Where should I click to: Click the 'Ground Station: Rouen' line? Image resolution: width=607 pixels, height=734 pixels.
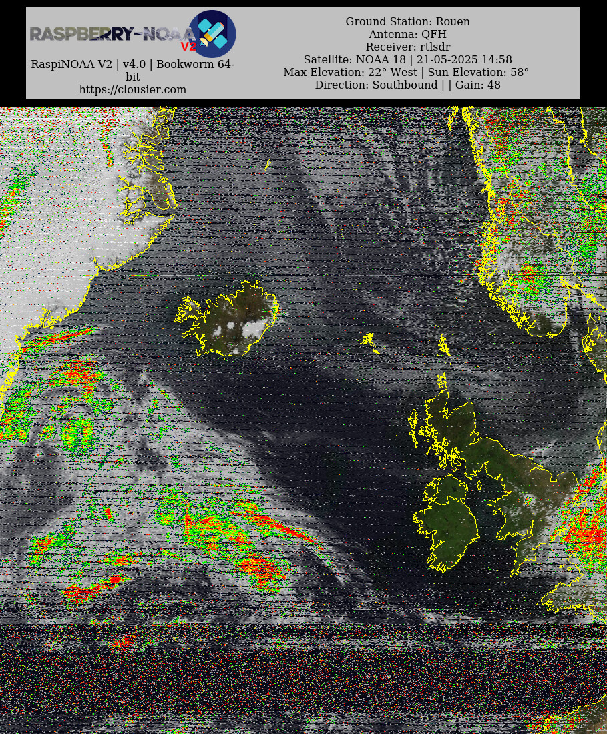407,21
